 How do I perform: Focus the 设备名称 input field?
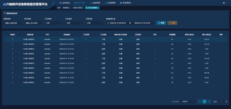pos(13,23)
